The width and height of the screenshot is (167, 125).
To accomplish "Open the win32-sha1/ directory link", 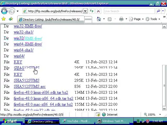I will (x=24, y=32).
